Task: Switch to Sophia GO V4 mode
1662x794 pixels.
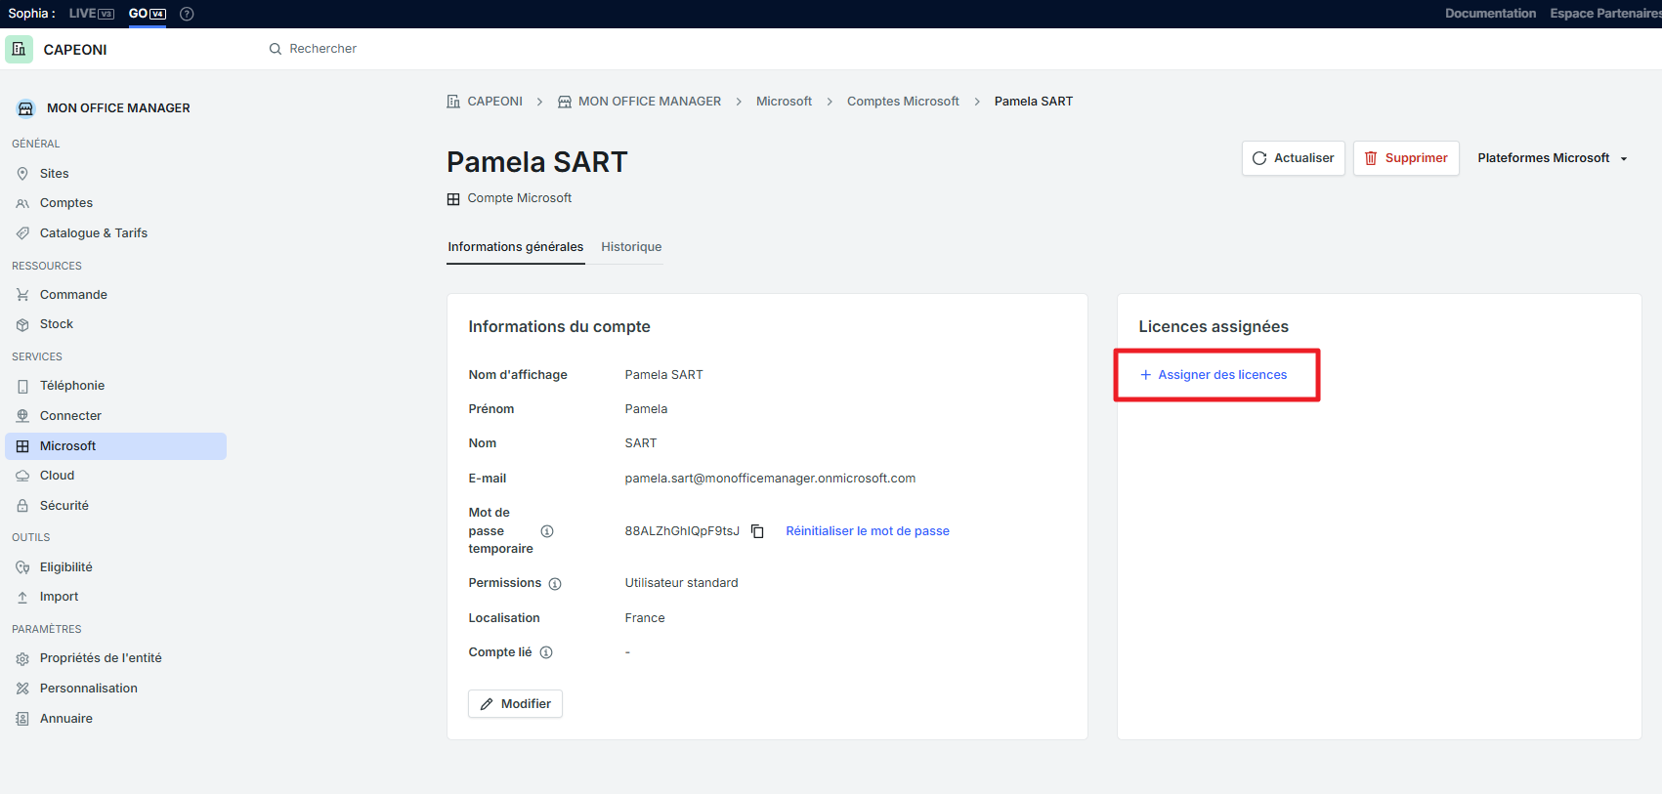Action: (148, 14)
